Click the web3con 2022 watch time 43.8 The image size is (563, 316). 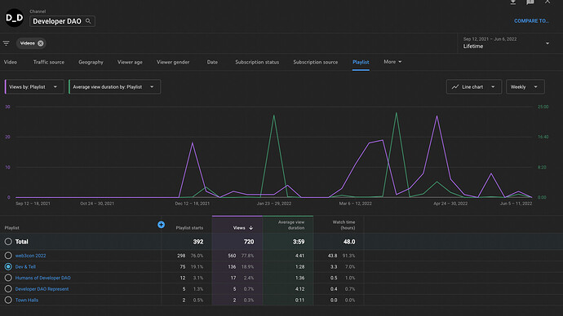coord(332,256)
